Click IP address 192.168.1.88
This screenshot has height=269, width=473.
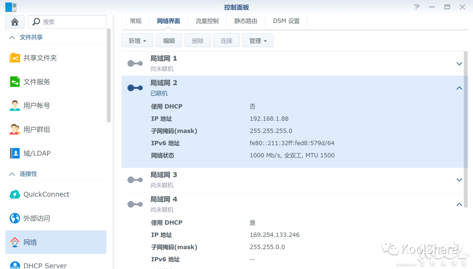269,119
